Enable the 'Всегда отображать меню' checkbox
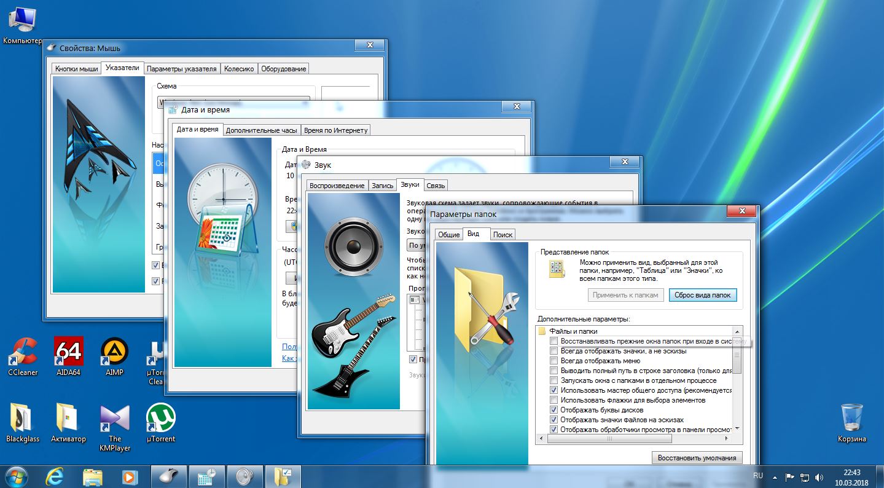The height and width of the screenshot is (488, 884). click(x=554, y=361)
